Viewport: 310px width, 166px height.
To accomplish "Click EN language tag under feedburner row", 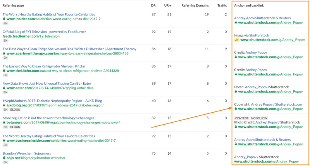I will point(5,41).
